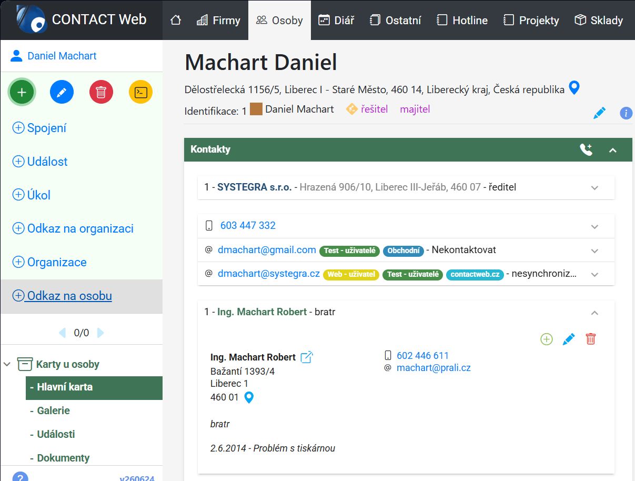Open Ing. Machart Robert in new window icon
The width and height of the screenshot is (635, 481).
pyautogui.click(x=307, y=357)
